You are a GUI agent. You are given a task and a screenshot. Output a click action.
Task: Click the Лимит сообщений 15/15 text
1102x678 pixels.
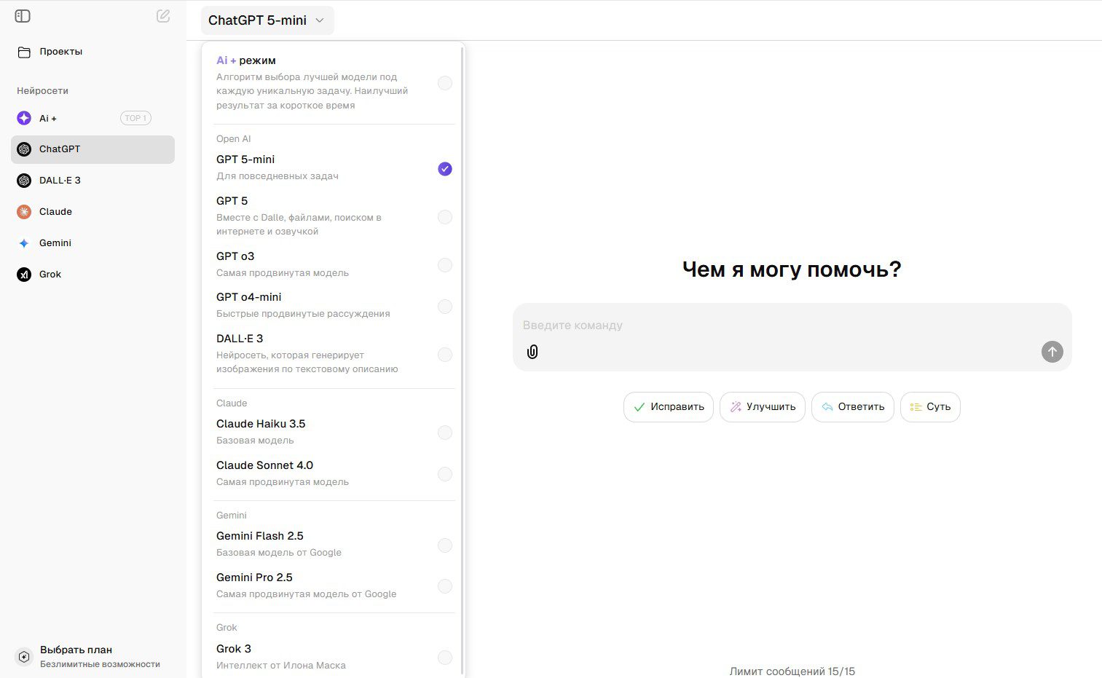792,671
